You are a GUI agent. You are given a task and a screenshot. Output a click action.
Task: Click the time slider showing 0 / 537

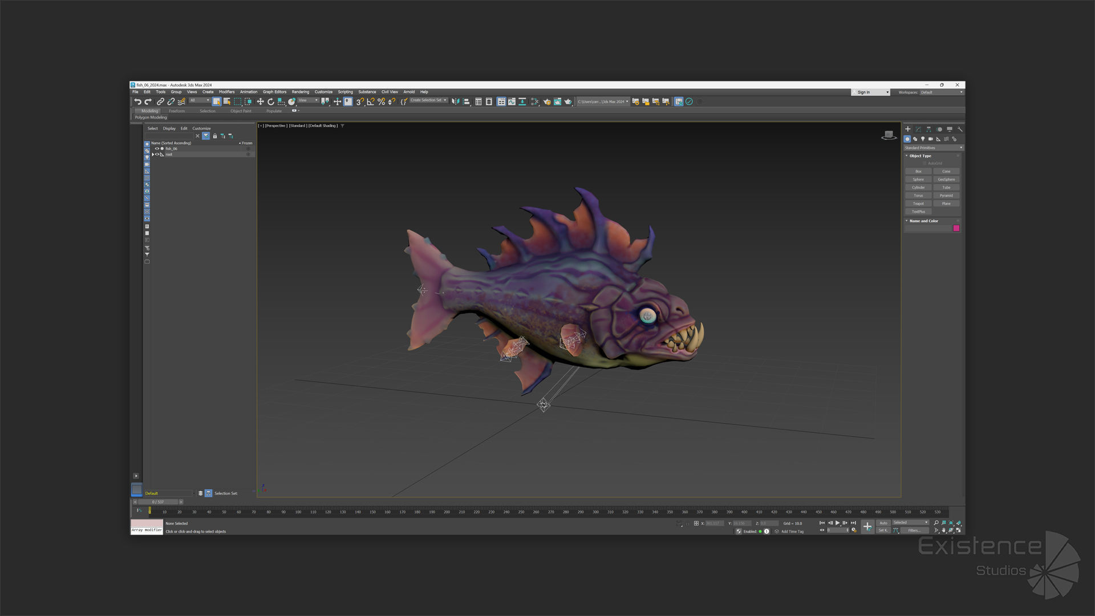pos(158,502)
